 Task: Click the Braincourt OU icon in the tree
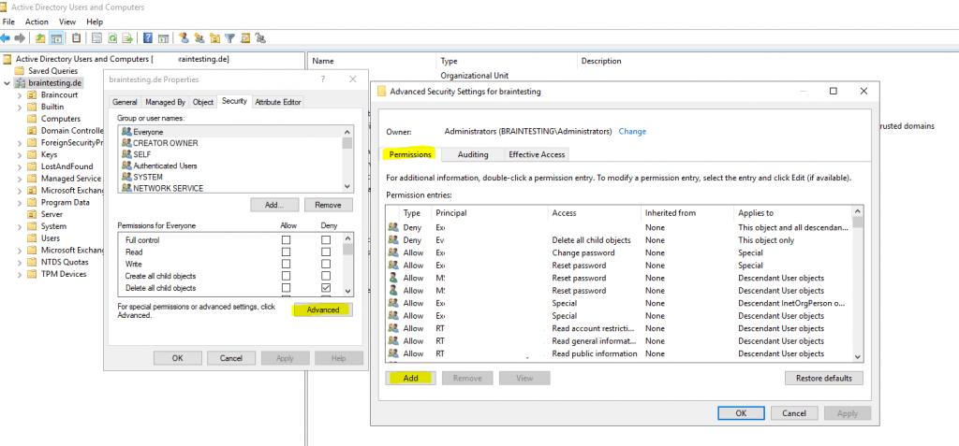(x=32, y=94)
